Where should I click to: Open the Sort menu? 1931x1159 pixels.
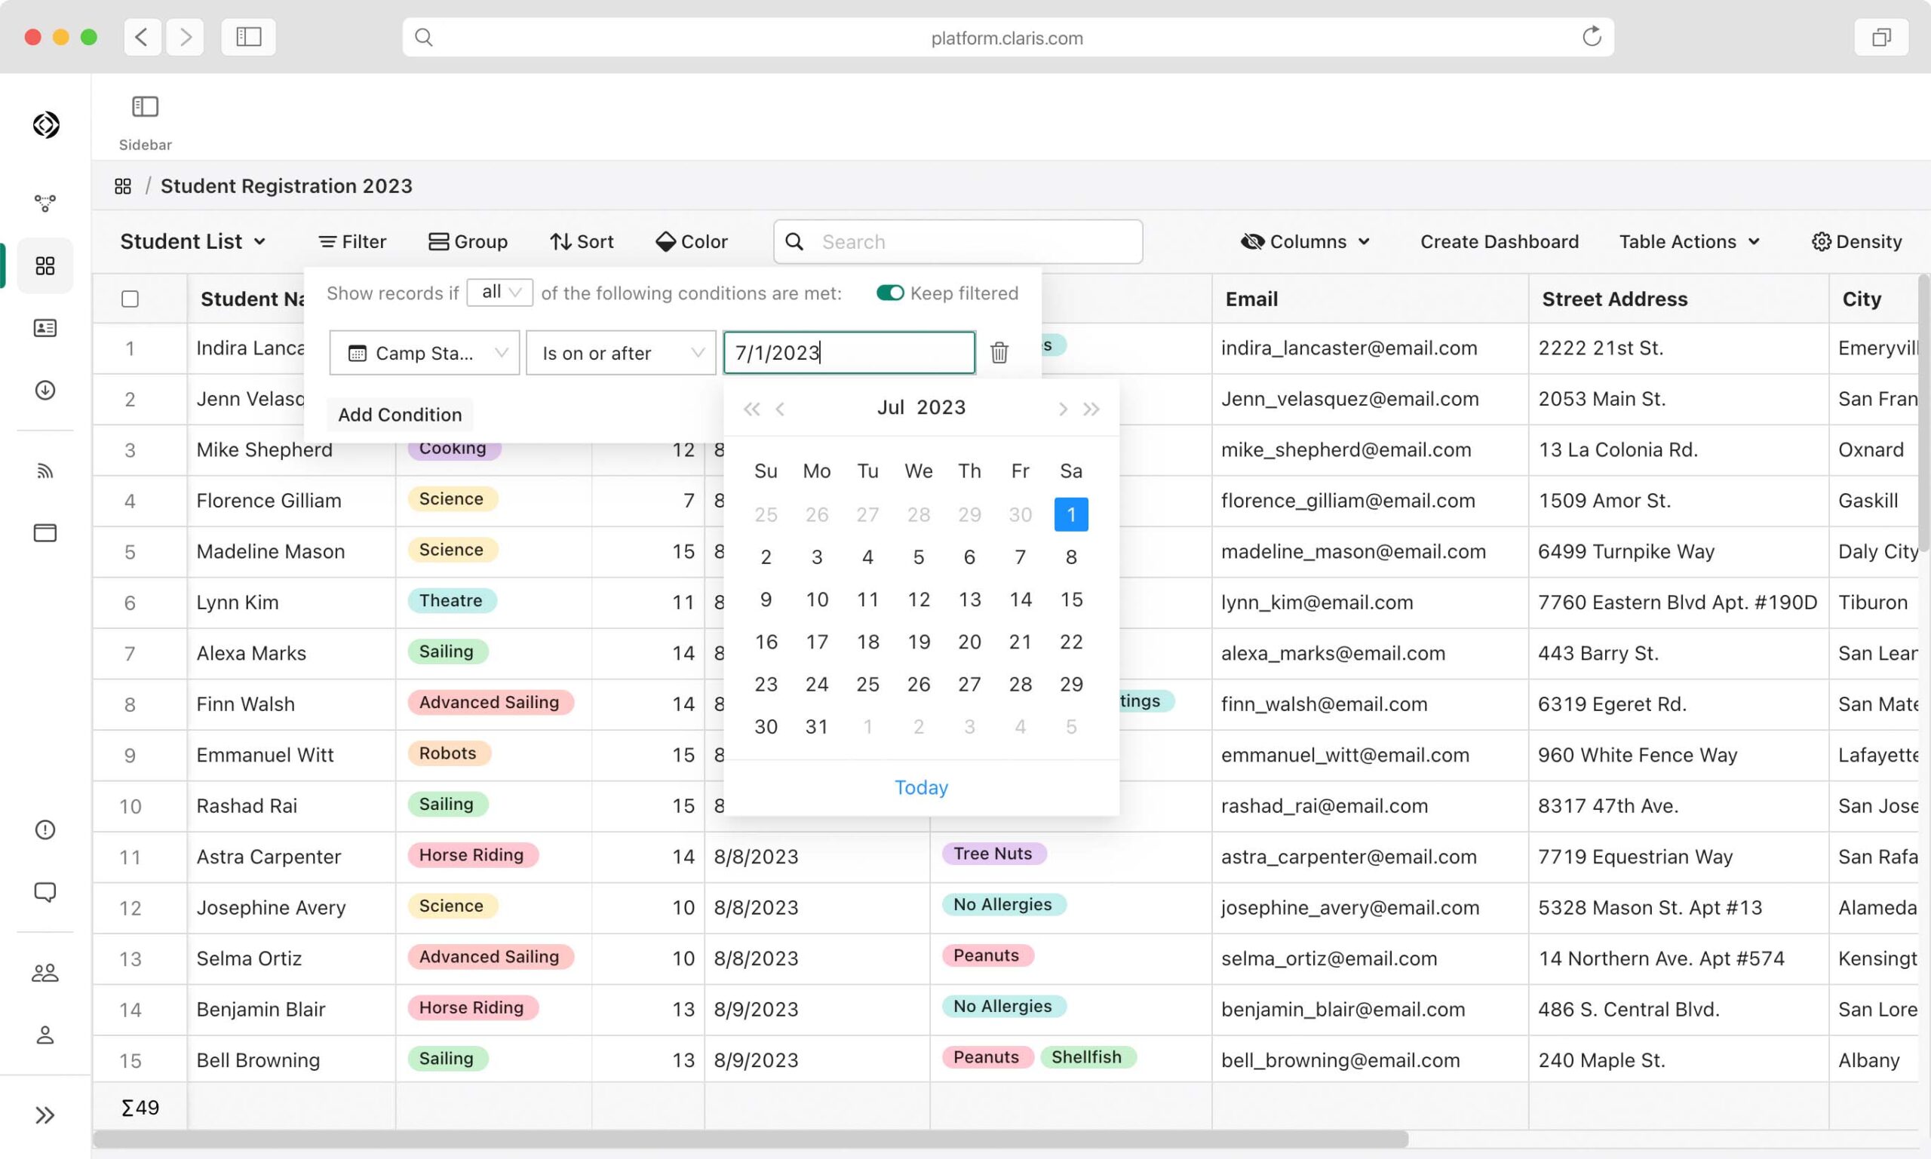(581, 242)
